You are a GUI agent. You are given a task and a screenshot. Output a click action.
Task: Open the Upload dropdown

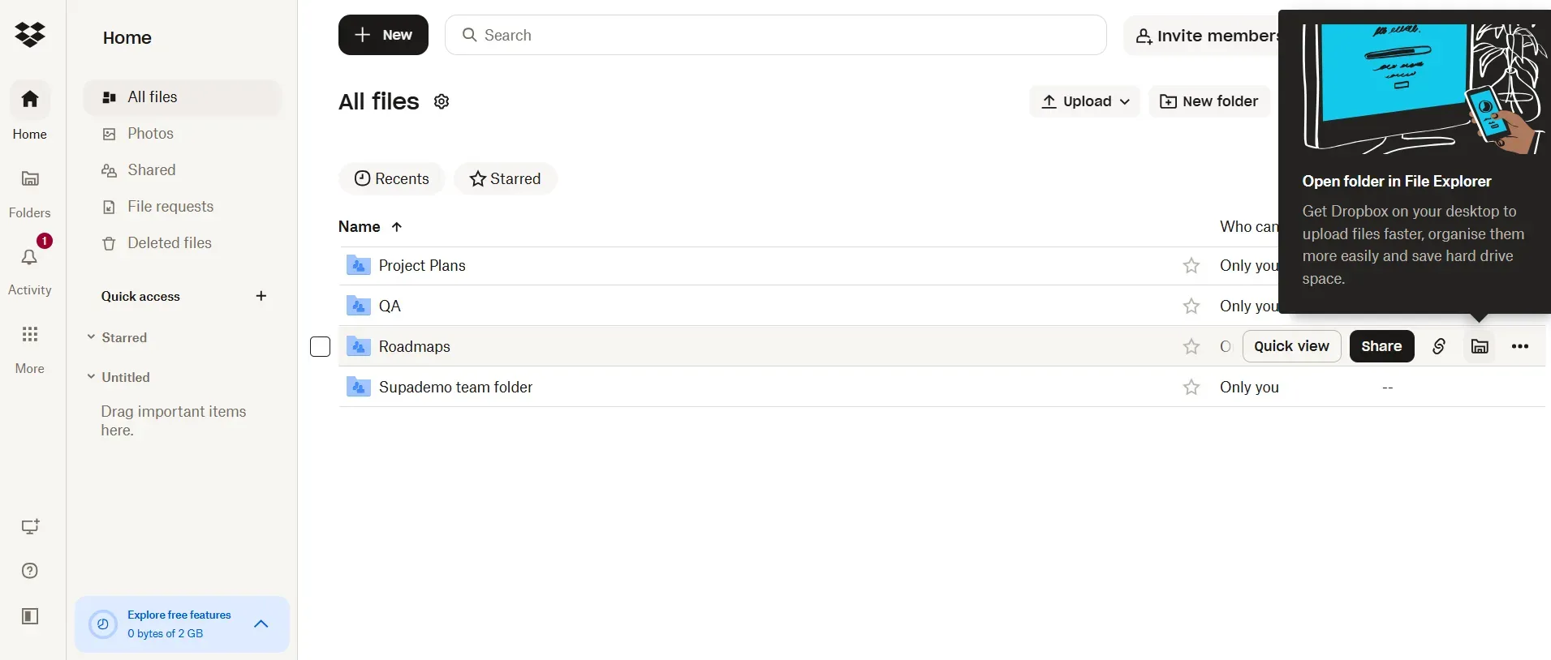pyautogui.click(x=1084, y=101)
